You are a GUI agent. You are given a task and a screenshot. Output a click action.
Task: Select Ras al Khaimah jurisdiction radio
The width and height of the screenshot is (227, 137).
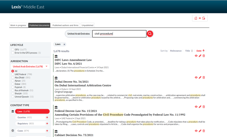point(13,90)
